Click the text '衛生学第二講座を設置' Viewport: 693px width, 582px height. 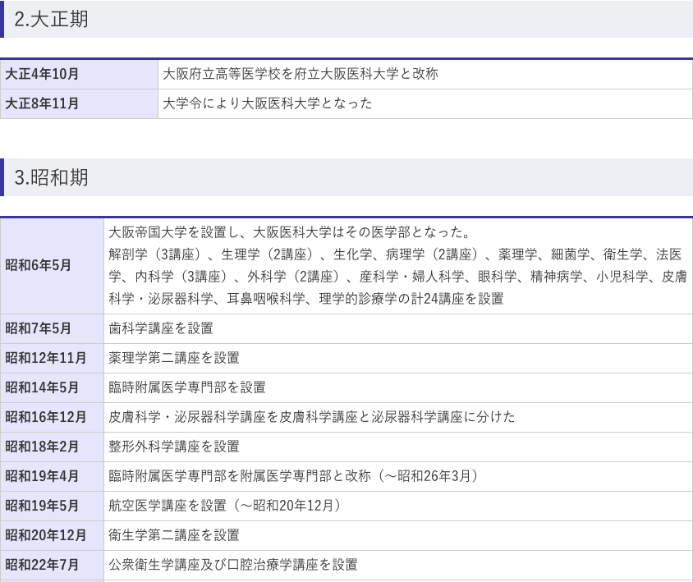coord(174,536)
